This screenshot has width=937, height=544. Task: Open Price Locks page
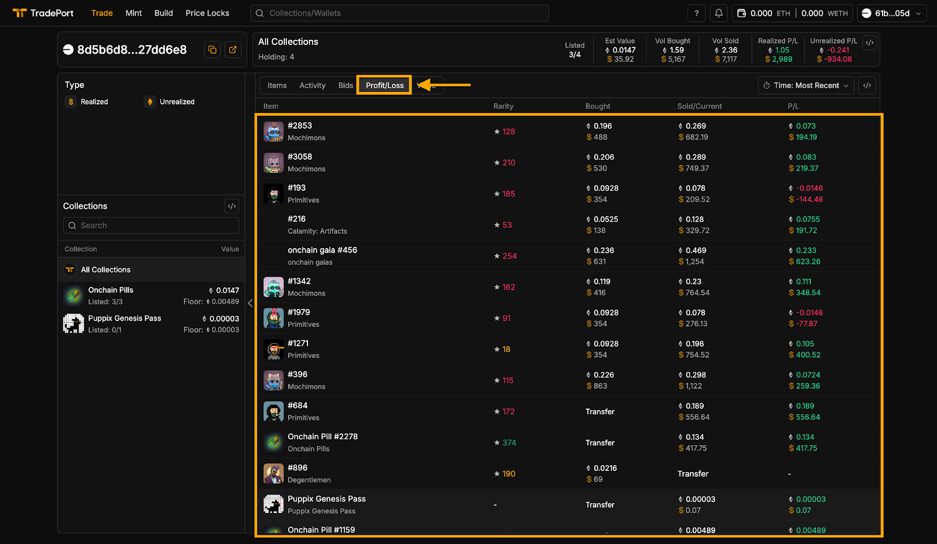[207, 13]
